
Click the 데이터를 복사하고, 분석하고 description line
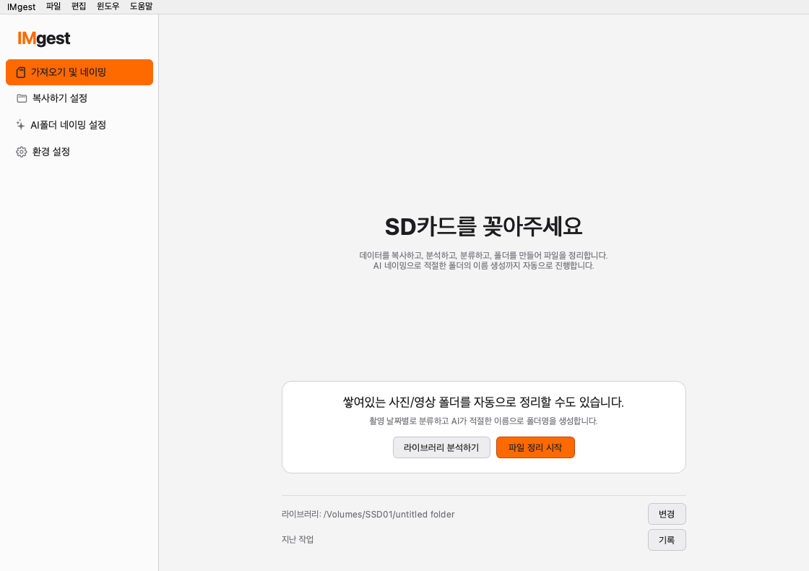point(483,256)
